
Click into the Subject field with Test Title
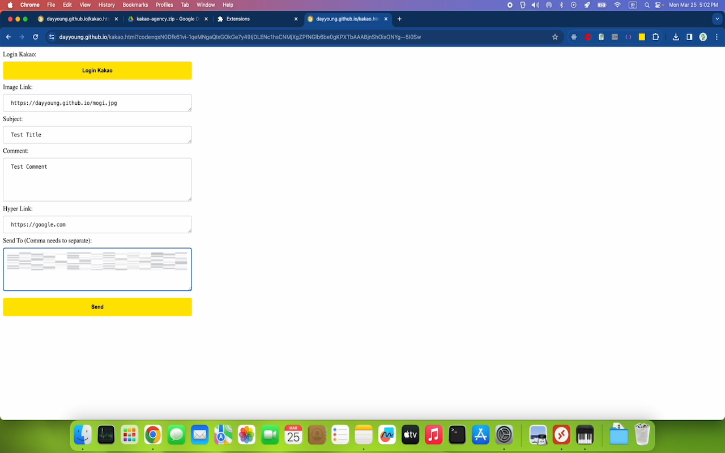(97, 135)
